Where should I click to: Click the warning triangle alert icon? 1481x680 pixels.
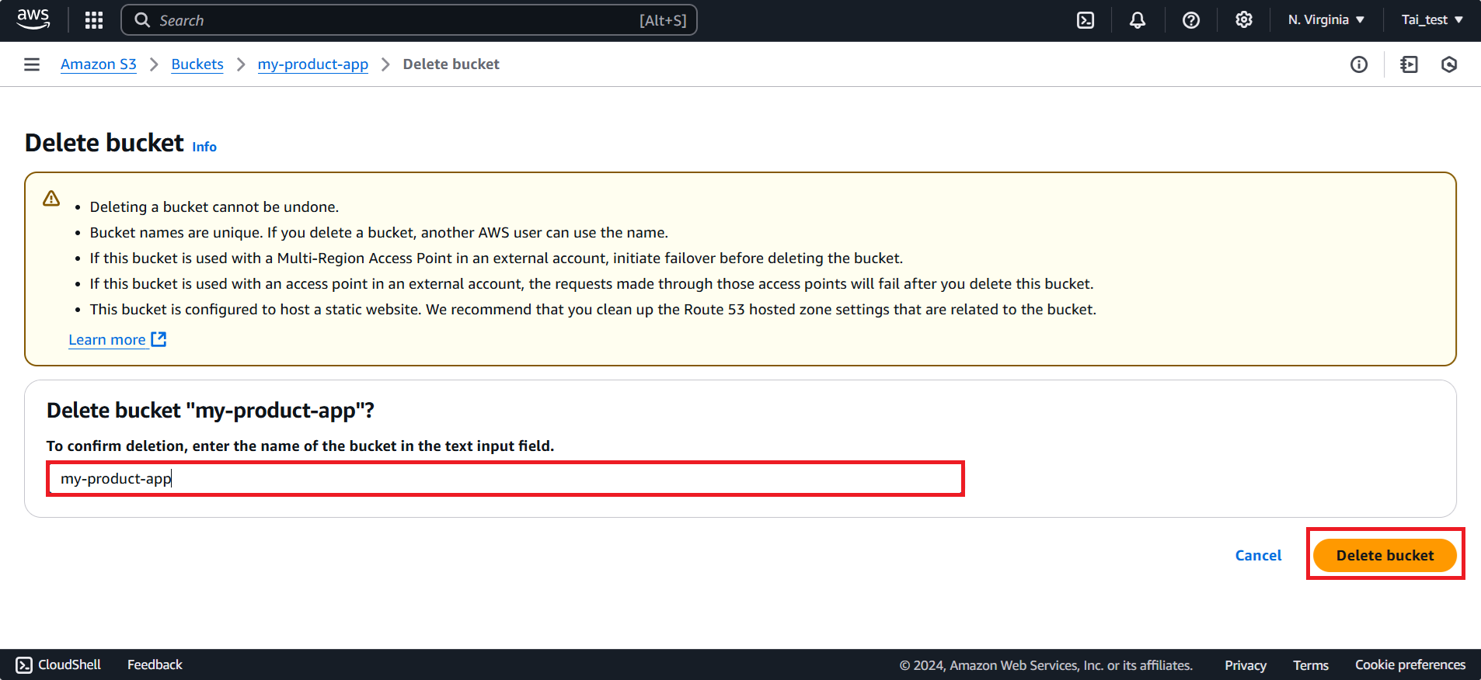click(51, 199)
